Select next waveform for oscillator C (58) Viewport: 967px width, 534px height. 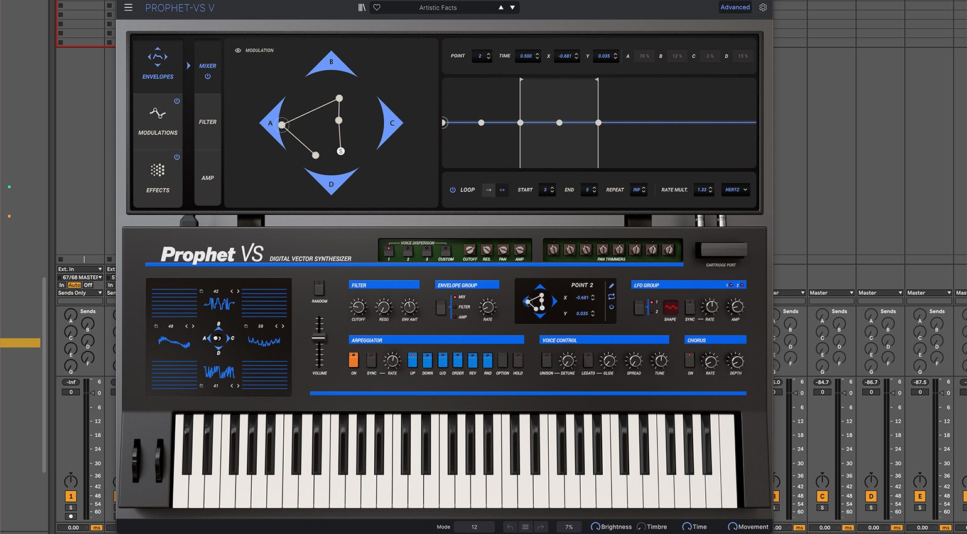pos(283,326)
